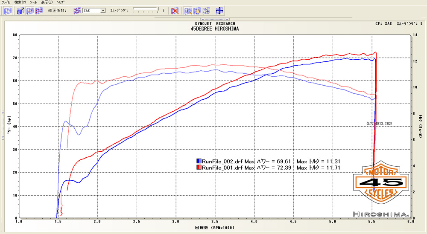The width and height of the screenshot is (427, 234).
Task: Click the run list grid icon
Action: coord(8,11)
